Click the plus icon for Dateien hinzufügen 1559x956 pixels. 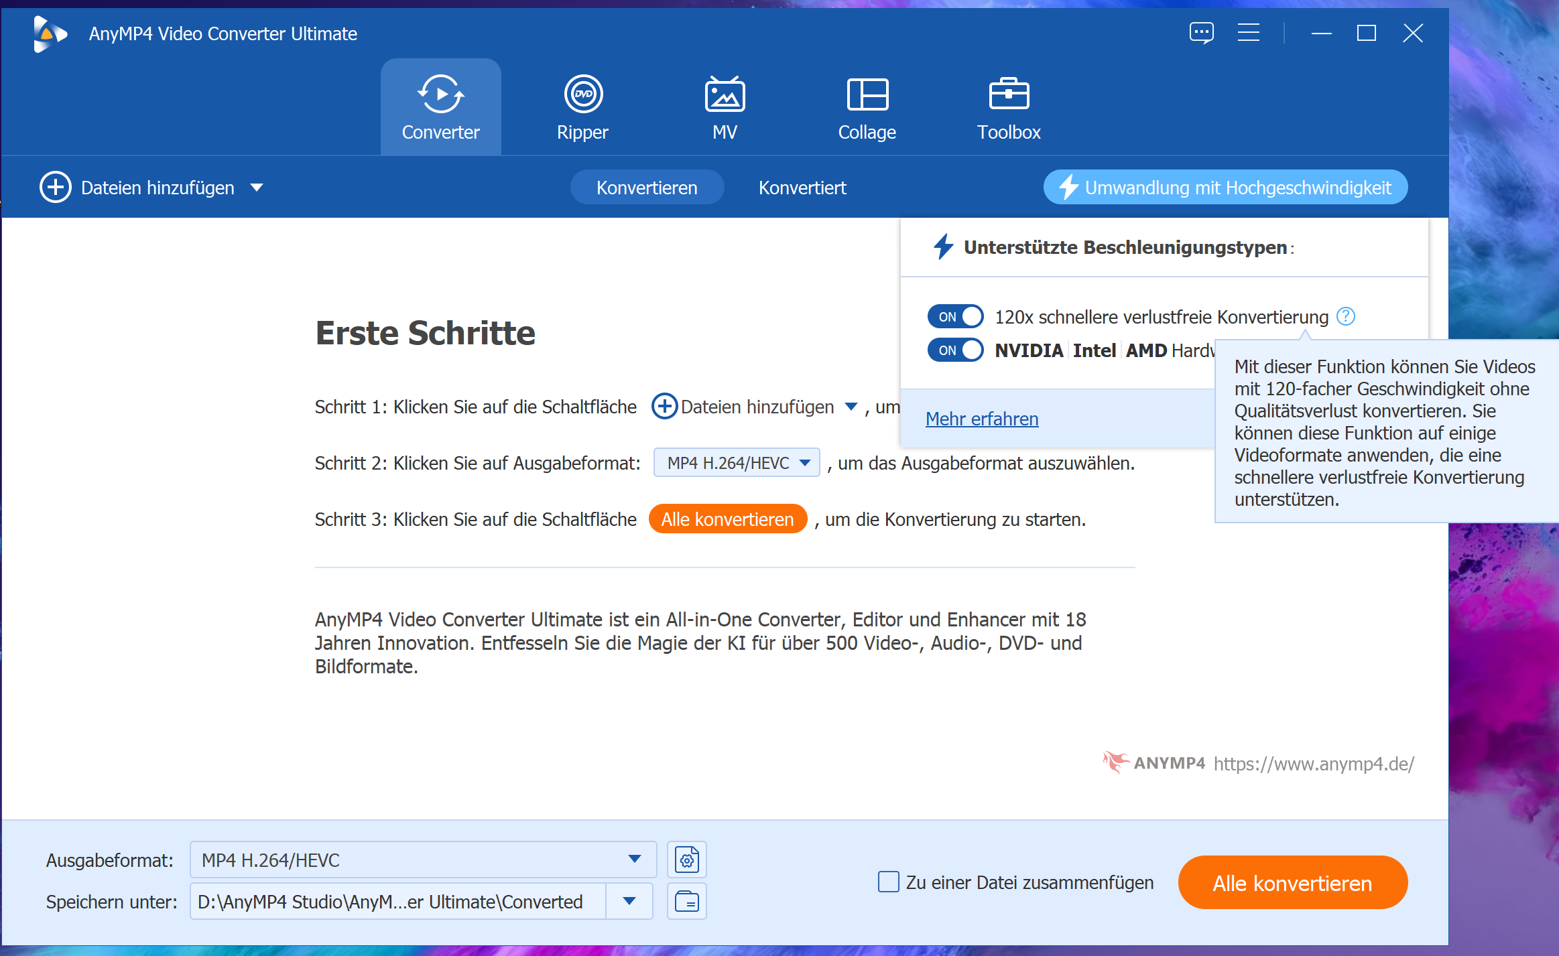[55, 187]
